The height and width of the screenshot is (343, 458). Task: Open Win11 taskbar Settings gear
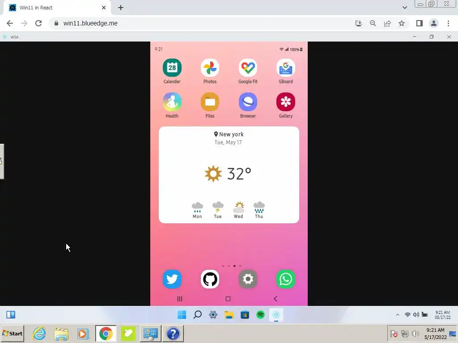click(x=213, y=315)
